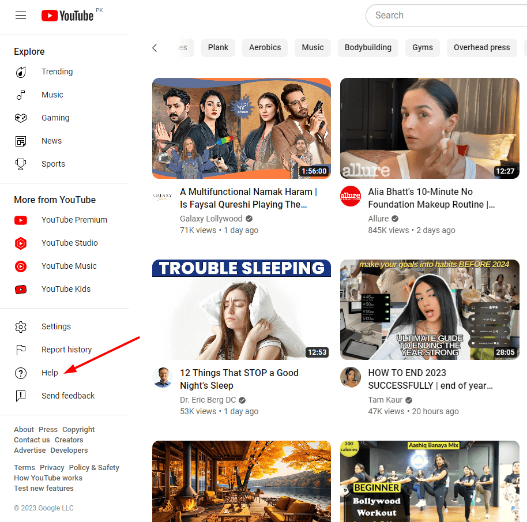
Task: Play autumn cabin fireplace video thumbnail
Action: pos(242,481)
